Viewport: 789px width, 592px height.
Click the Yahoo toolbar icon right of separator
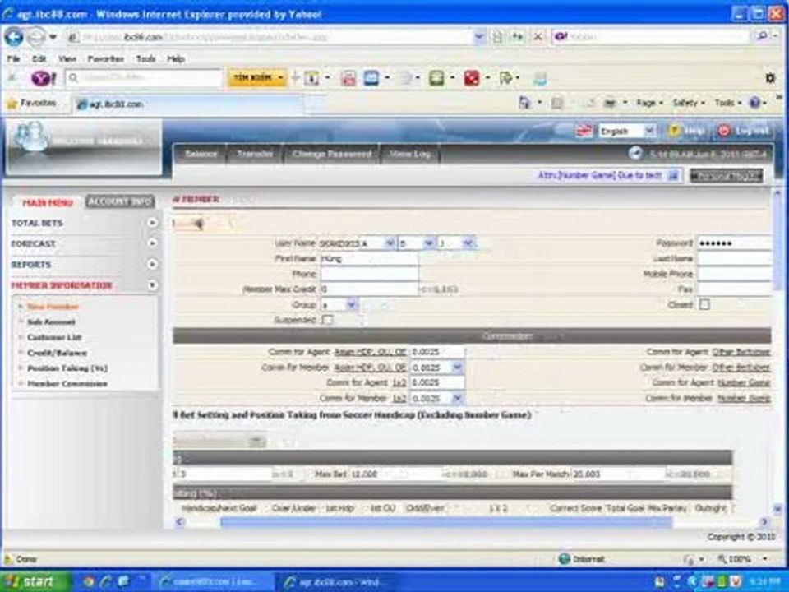pyautogui.click(x=311, y=78)
